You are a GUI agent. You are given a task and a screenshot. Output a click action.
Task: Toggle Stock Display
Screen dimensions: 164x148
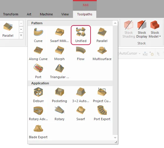click(142, 29)
